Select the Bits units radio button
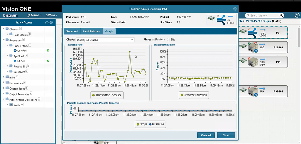Viewport: 301px width, 144px height. tap(168, 40)
